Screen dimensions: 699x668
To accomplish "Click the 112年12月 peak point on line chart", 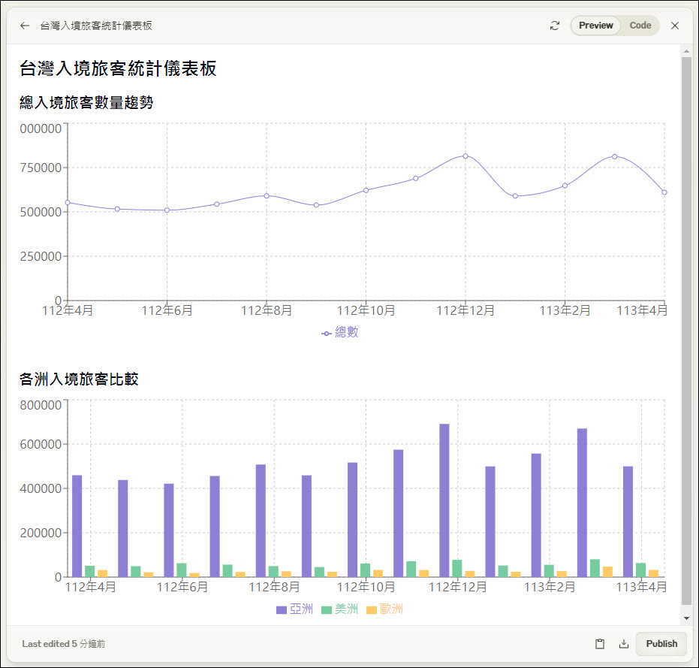I will tap(465, 156).
